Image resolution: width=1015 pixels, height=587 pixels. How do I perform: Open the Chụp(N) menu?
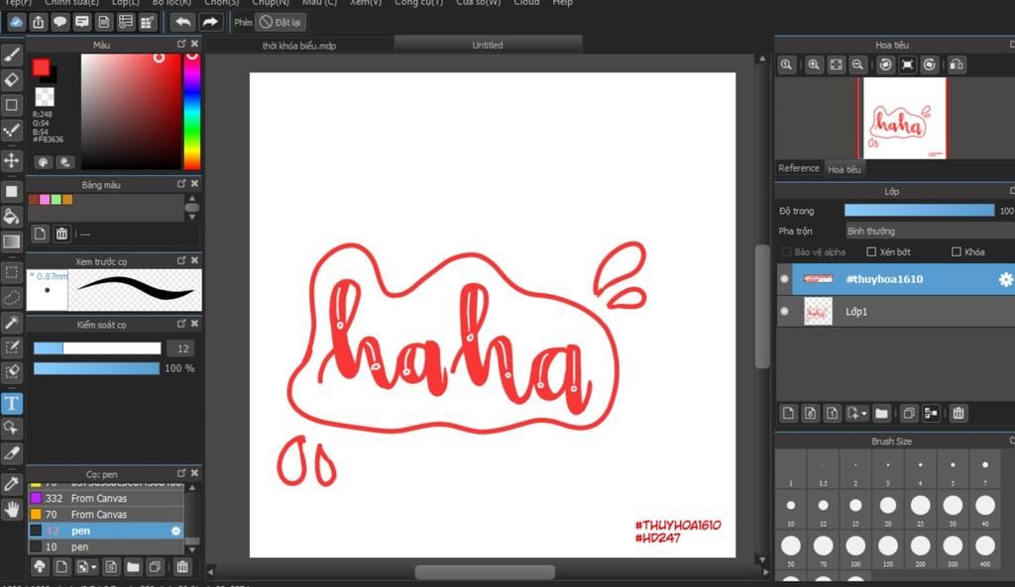pyautogui.click(x=271, y=3)
